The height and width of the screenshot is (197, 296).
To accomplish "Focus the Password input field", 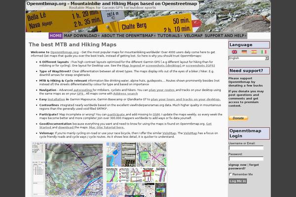I will click(246, 159).
